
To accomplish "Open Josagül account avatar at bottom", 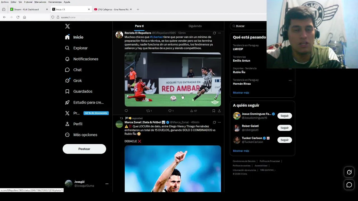I will pyautogui.click(x=69, y=184).
